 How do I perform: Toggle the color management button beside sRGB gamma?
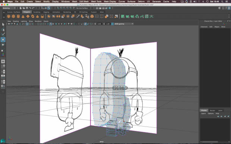point(112,24)
